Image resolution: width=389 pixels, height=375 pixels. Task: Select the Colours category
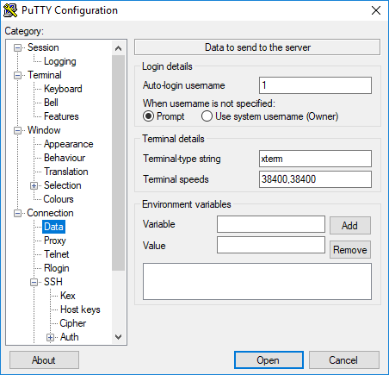click(59, 199)
